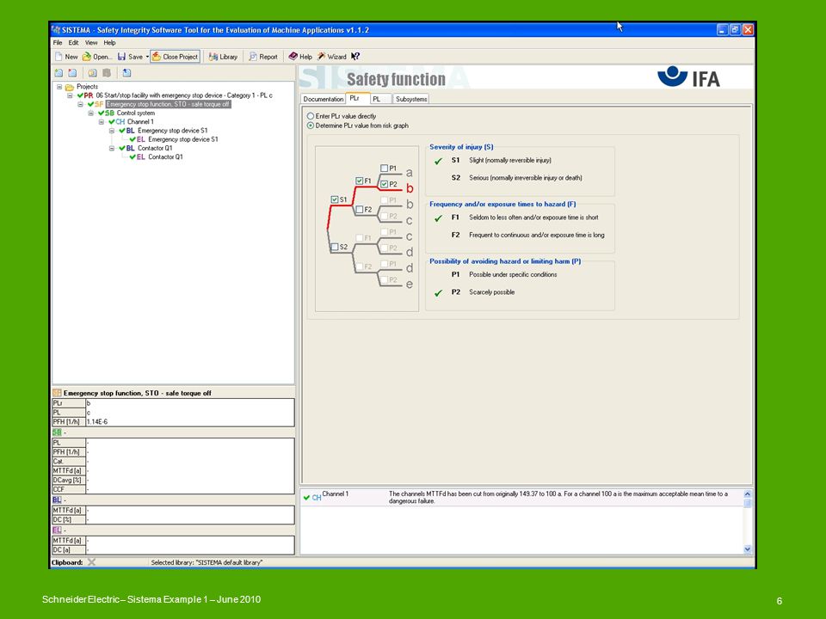Collapse the BL Emergency stop device S1 node
Viewport: 826px width, 619px height.
(x=112, y=131)
